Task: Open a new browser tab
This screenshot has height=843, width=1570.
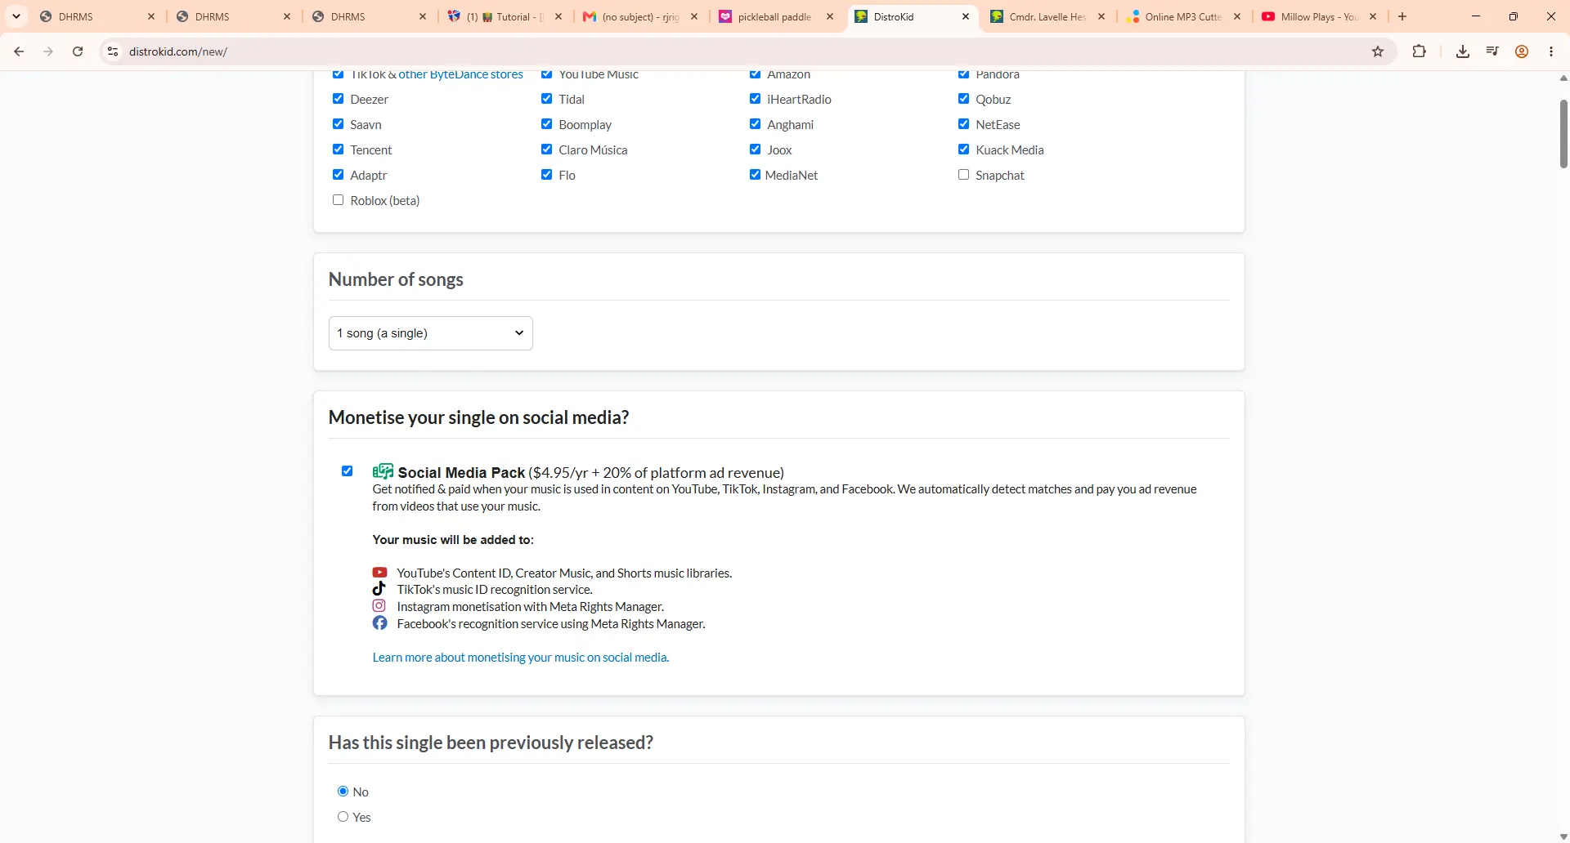Action: coord(1402,16)
